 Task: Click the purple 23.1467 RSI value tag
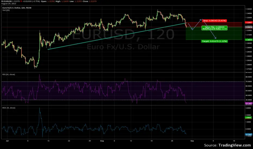248,103
